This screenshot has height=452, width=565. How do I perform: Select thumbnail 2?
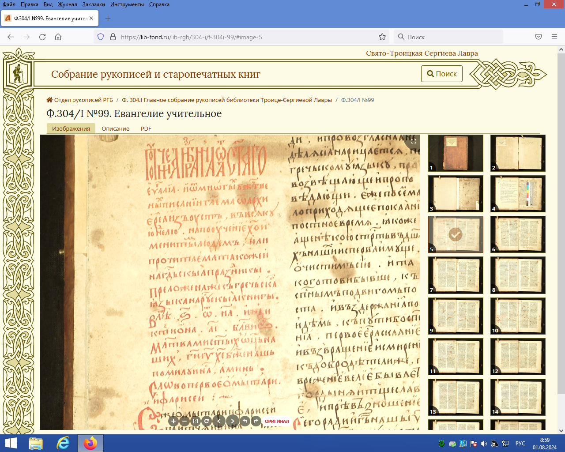click(x=518, y=153)
